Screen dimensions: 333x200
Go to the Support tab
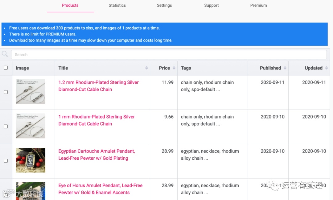pos(212,6)
